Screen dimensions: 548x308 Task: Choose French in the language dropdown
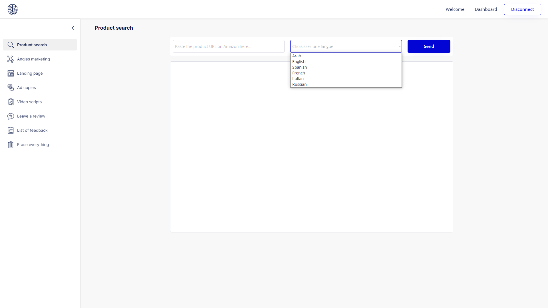(x=298, y=73)
